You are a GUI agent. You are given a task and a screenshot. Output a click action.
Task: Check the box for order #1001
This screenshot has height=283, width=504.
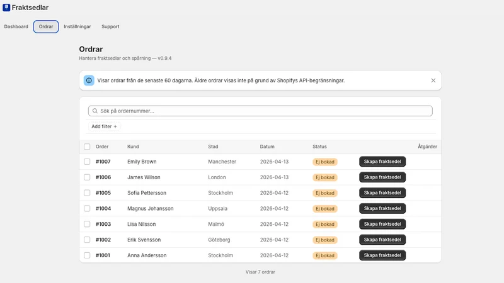tap(87, 255)
